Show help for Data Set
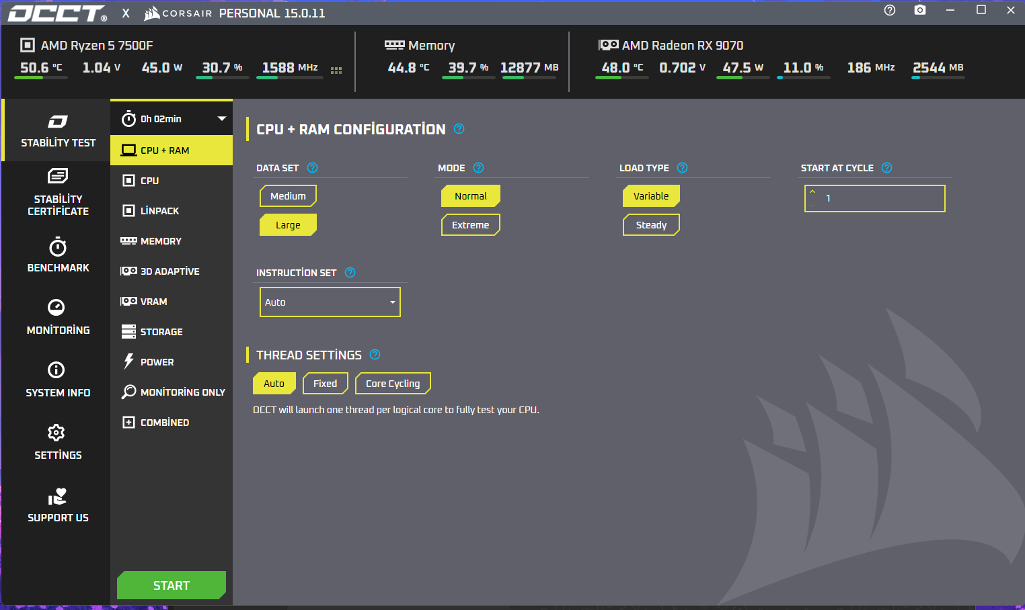Image resolution: width=1025 pixels, height=610 pixels. [312, 168]
